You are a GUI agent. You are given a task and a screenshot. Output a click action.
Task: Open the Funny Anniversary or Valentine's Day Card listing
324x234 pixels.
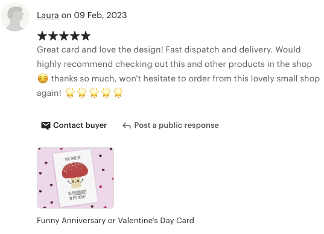[115, 221]
